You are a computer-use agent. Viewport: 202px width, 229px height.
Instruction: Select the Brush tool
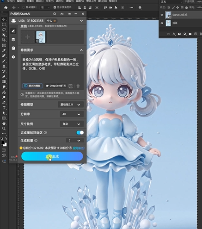click(4, 61)
